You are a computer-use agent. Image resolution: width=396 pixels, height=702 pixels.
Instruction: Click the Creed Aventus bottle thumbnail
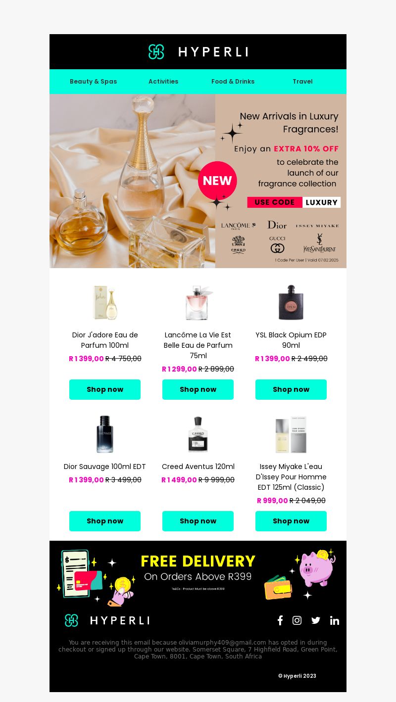(x=198, y=434)
